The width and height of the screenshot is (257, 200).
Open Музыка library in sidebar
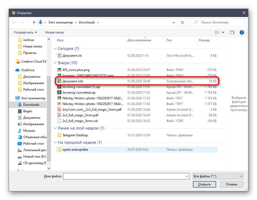tap(29, 130)
